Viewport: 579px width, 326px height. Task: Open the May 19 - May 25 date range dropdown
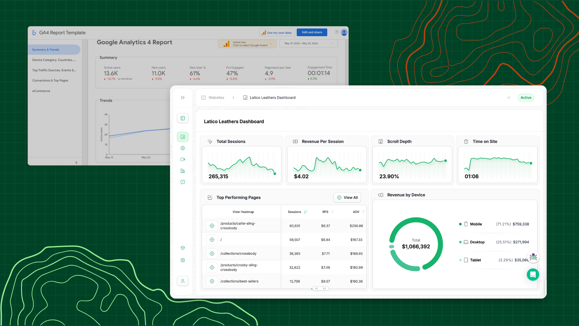click(x=308, y=43)
